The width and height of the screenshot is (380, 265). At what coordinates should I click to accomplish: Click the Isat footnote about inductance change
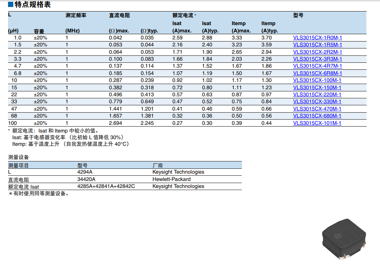pyautogui.click(x=68, y=137)
